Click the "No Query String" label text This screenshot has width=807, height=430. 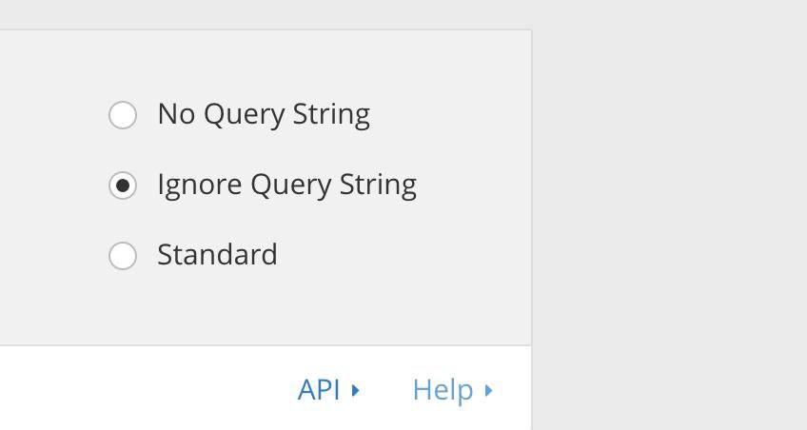pos(264,114)
